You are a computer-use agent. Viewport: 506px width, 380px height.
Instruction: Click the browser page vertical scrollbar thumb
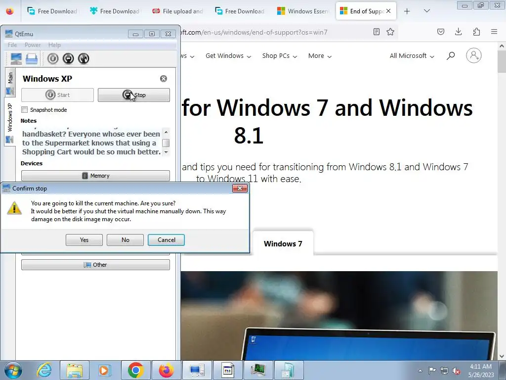pyautogui.click(x=502, y=61)
